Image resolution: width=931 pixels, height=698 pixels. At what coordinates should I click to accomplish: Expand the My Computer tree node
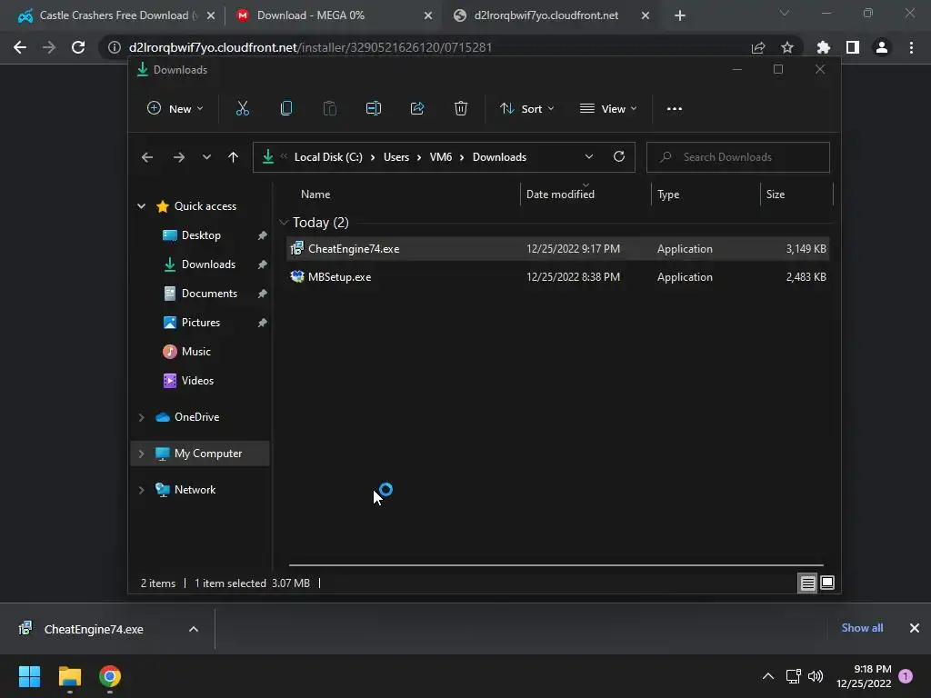coord(141,454)
